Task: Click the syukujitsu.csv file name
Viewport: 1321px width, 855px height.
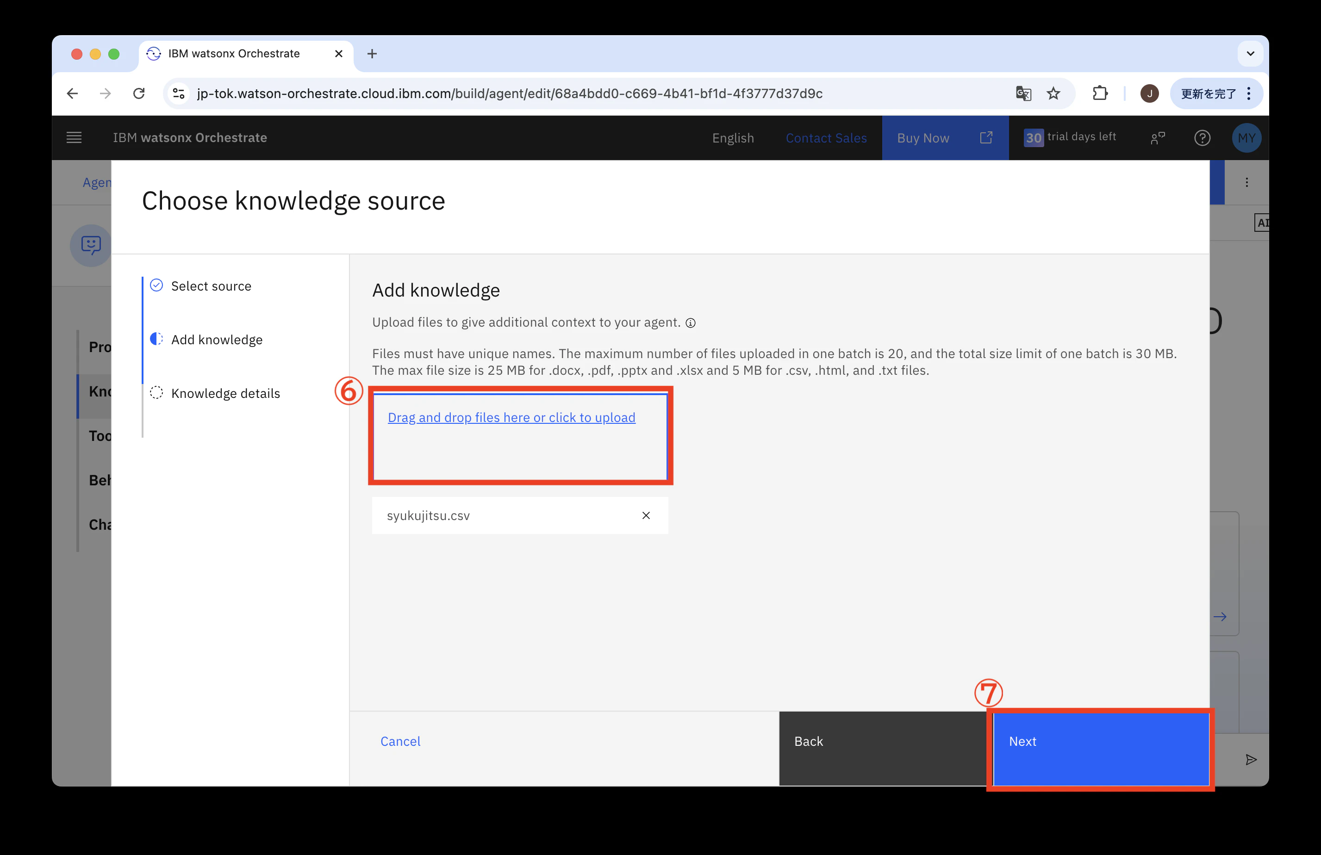Action: (428, 515)
